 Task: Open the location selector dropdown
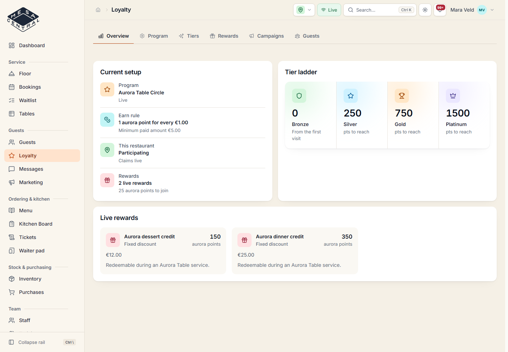304,10
